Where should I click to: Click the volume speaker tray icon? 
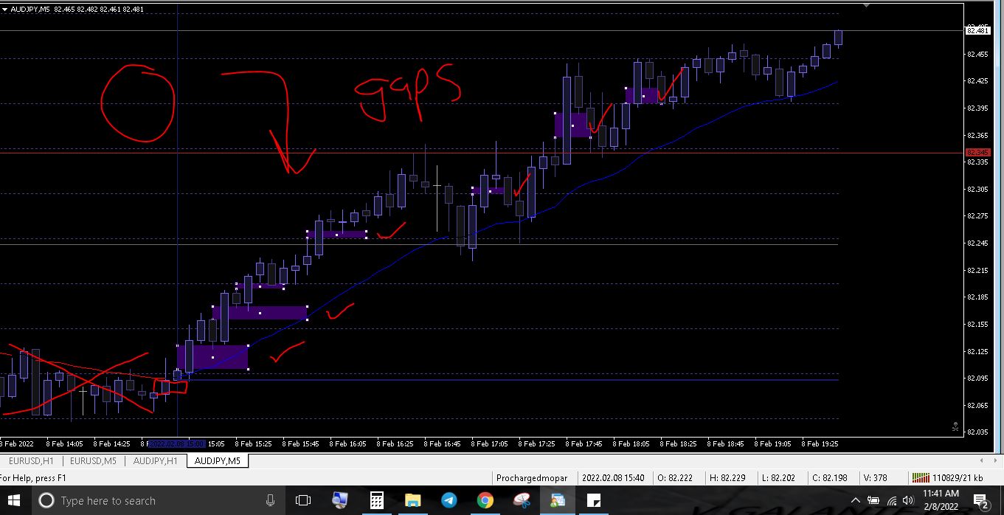pos(908,500)
